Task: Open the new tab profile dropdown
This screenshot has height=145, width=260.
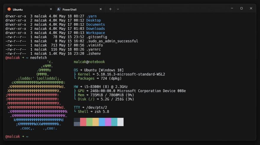Action: [118, 9]
